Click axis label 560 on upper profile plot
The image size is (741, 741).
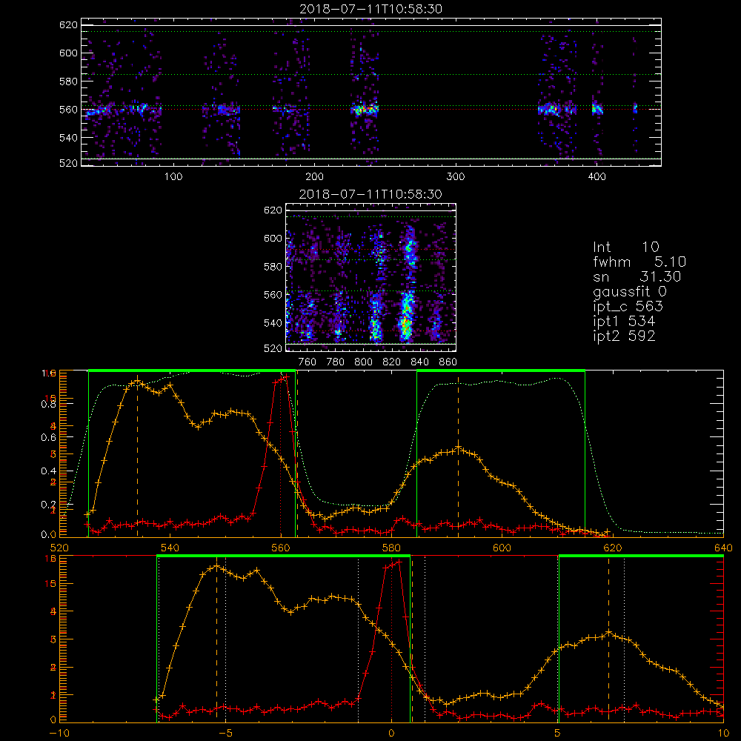[281, 548]
